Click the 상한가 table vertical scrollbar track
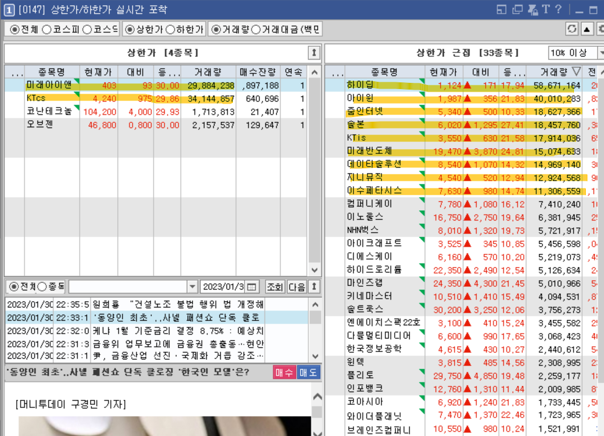Image resolution: width=604 pixels, height=436 pixels. coord(315,171)
